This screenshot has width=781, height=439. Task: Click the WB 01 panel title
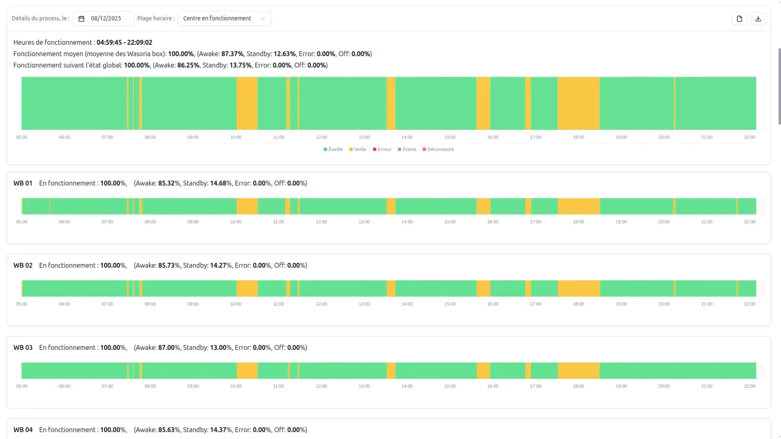click(x=23, y=183)
